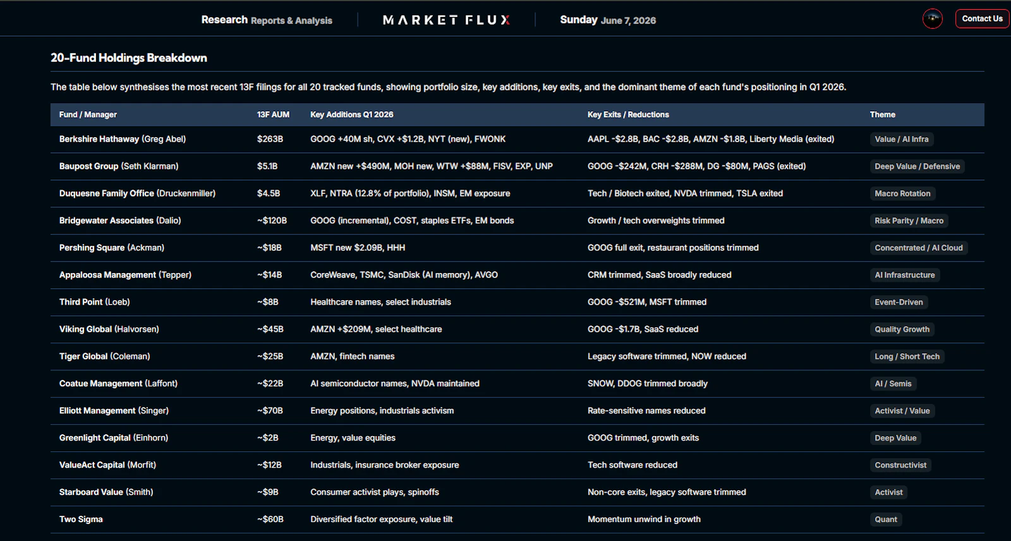Image resolution: width=1011 pixels, height=541 pixels.
Task: Click 'MSFT new $2.09B, HHH' cell
Action: pyautogui.click(x=358, y=248)
